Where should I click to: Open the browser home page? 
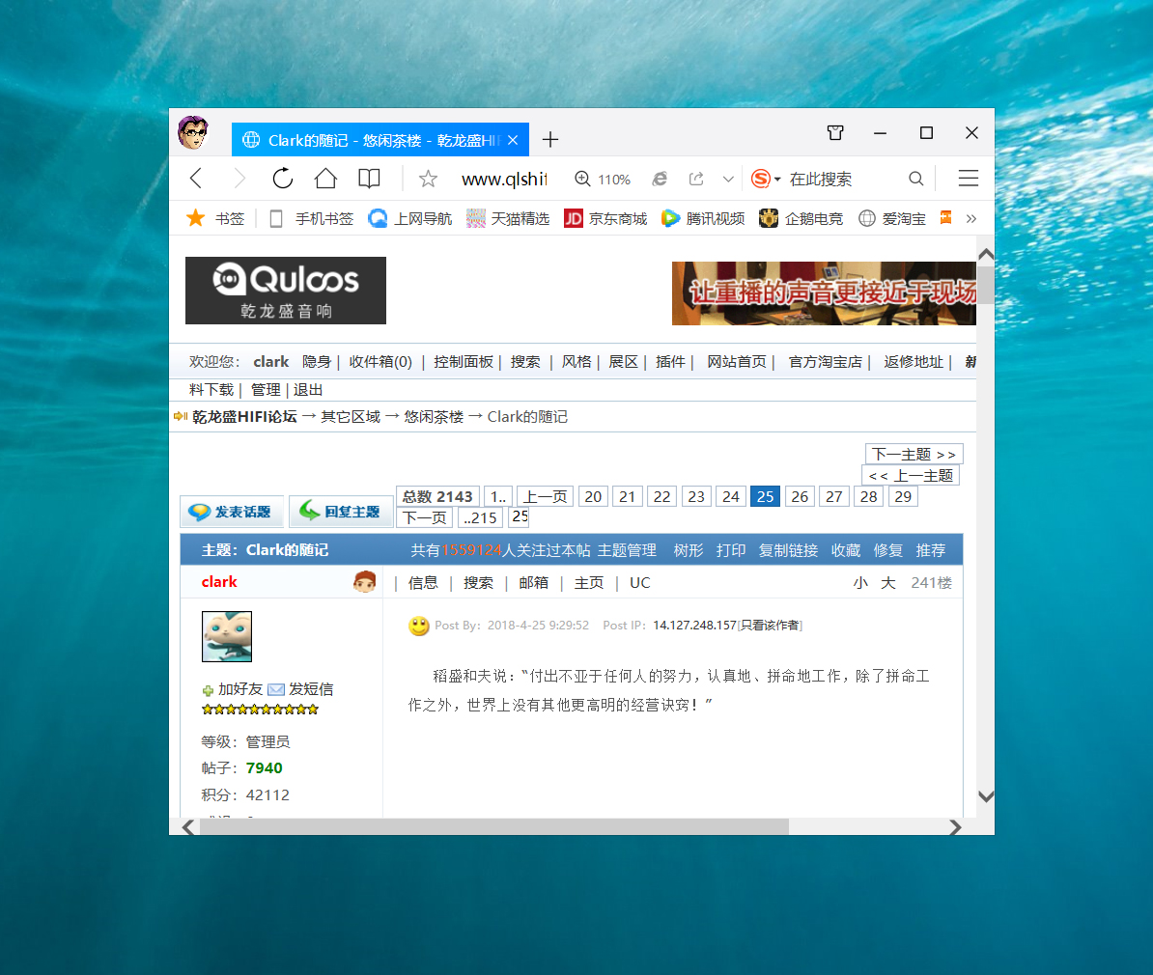pyautogui.click(x=324, y=179)
